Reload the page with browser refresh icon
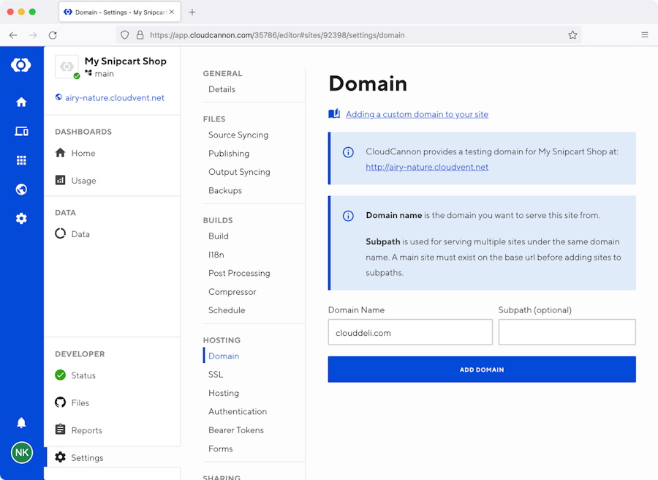The width and height of the screenshot is (658, 480). (x=53, y=35)
